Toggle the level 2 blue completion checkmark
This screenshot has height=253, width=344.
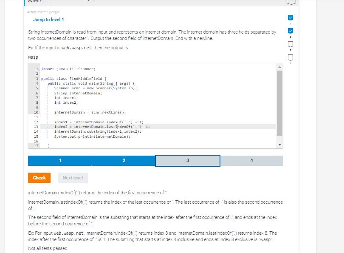click(290, 30)
